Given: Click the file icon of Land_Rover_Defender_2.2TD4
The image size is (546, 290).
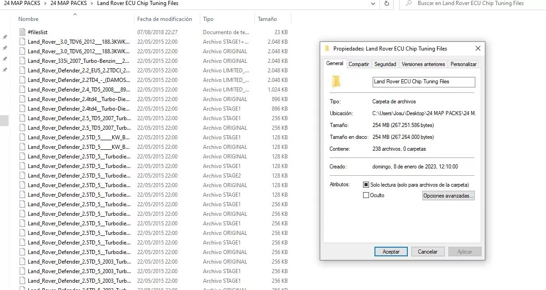Looking at the screenshot, I should tap(22, 80).
